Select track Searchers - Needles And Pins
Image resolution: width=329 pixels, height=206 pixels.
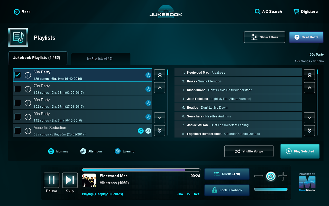click(x=238, y=116)
